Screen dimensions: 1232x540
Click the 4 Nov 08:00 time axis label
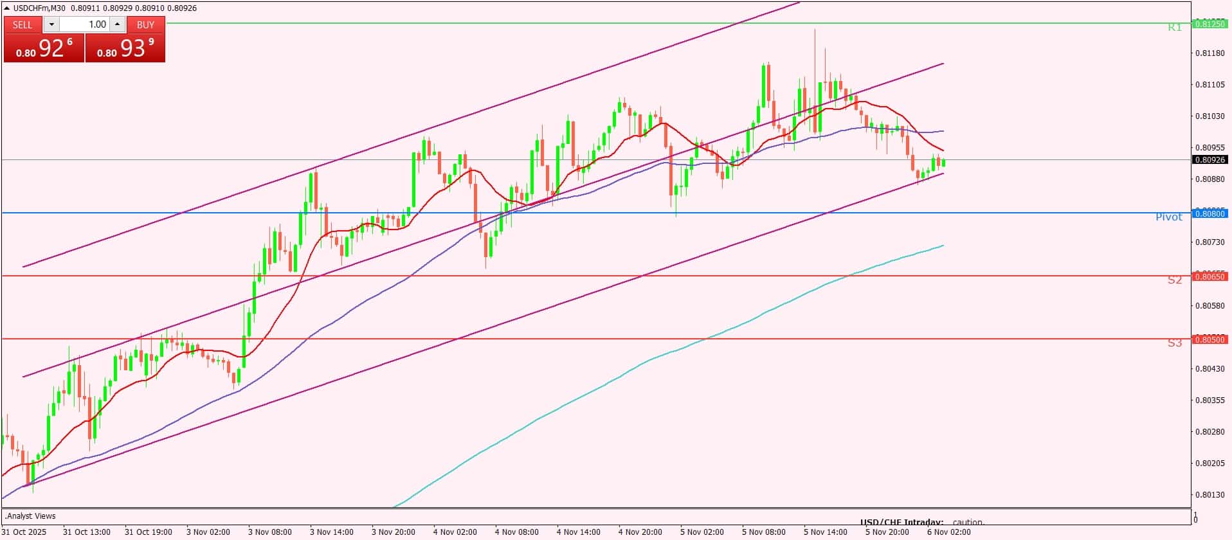point(516,532)
